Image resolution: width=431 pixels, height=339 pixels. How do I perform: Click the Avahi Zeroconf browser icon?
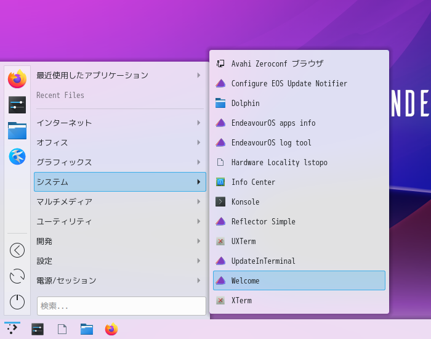point(220,63)
